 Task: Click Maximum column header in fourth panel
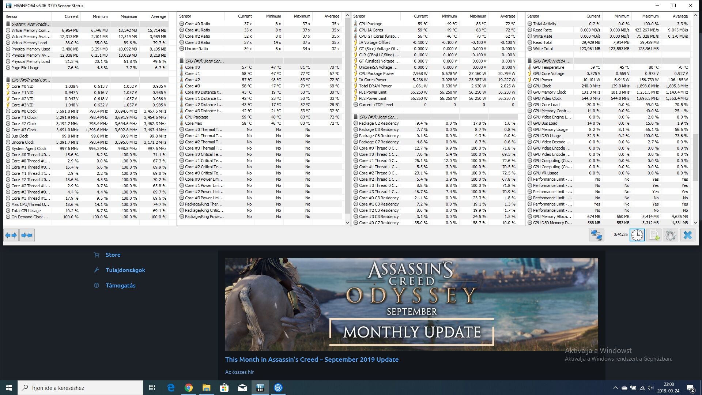[646, 16]
